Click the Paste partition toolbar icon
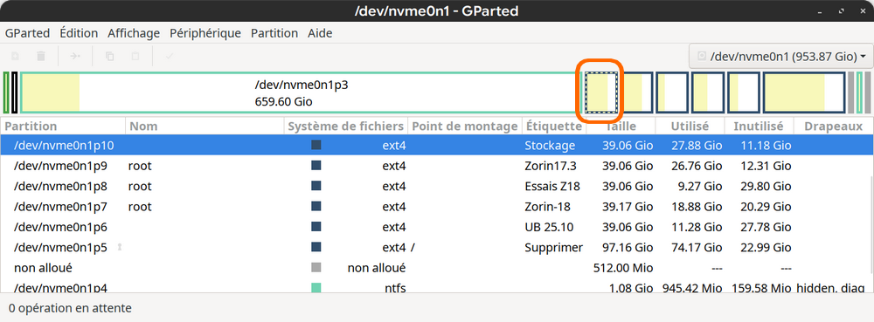This screenshot has width=874, height=322. [x=135, y=56]
